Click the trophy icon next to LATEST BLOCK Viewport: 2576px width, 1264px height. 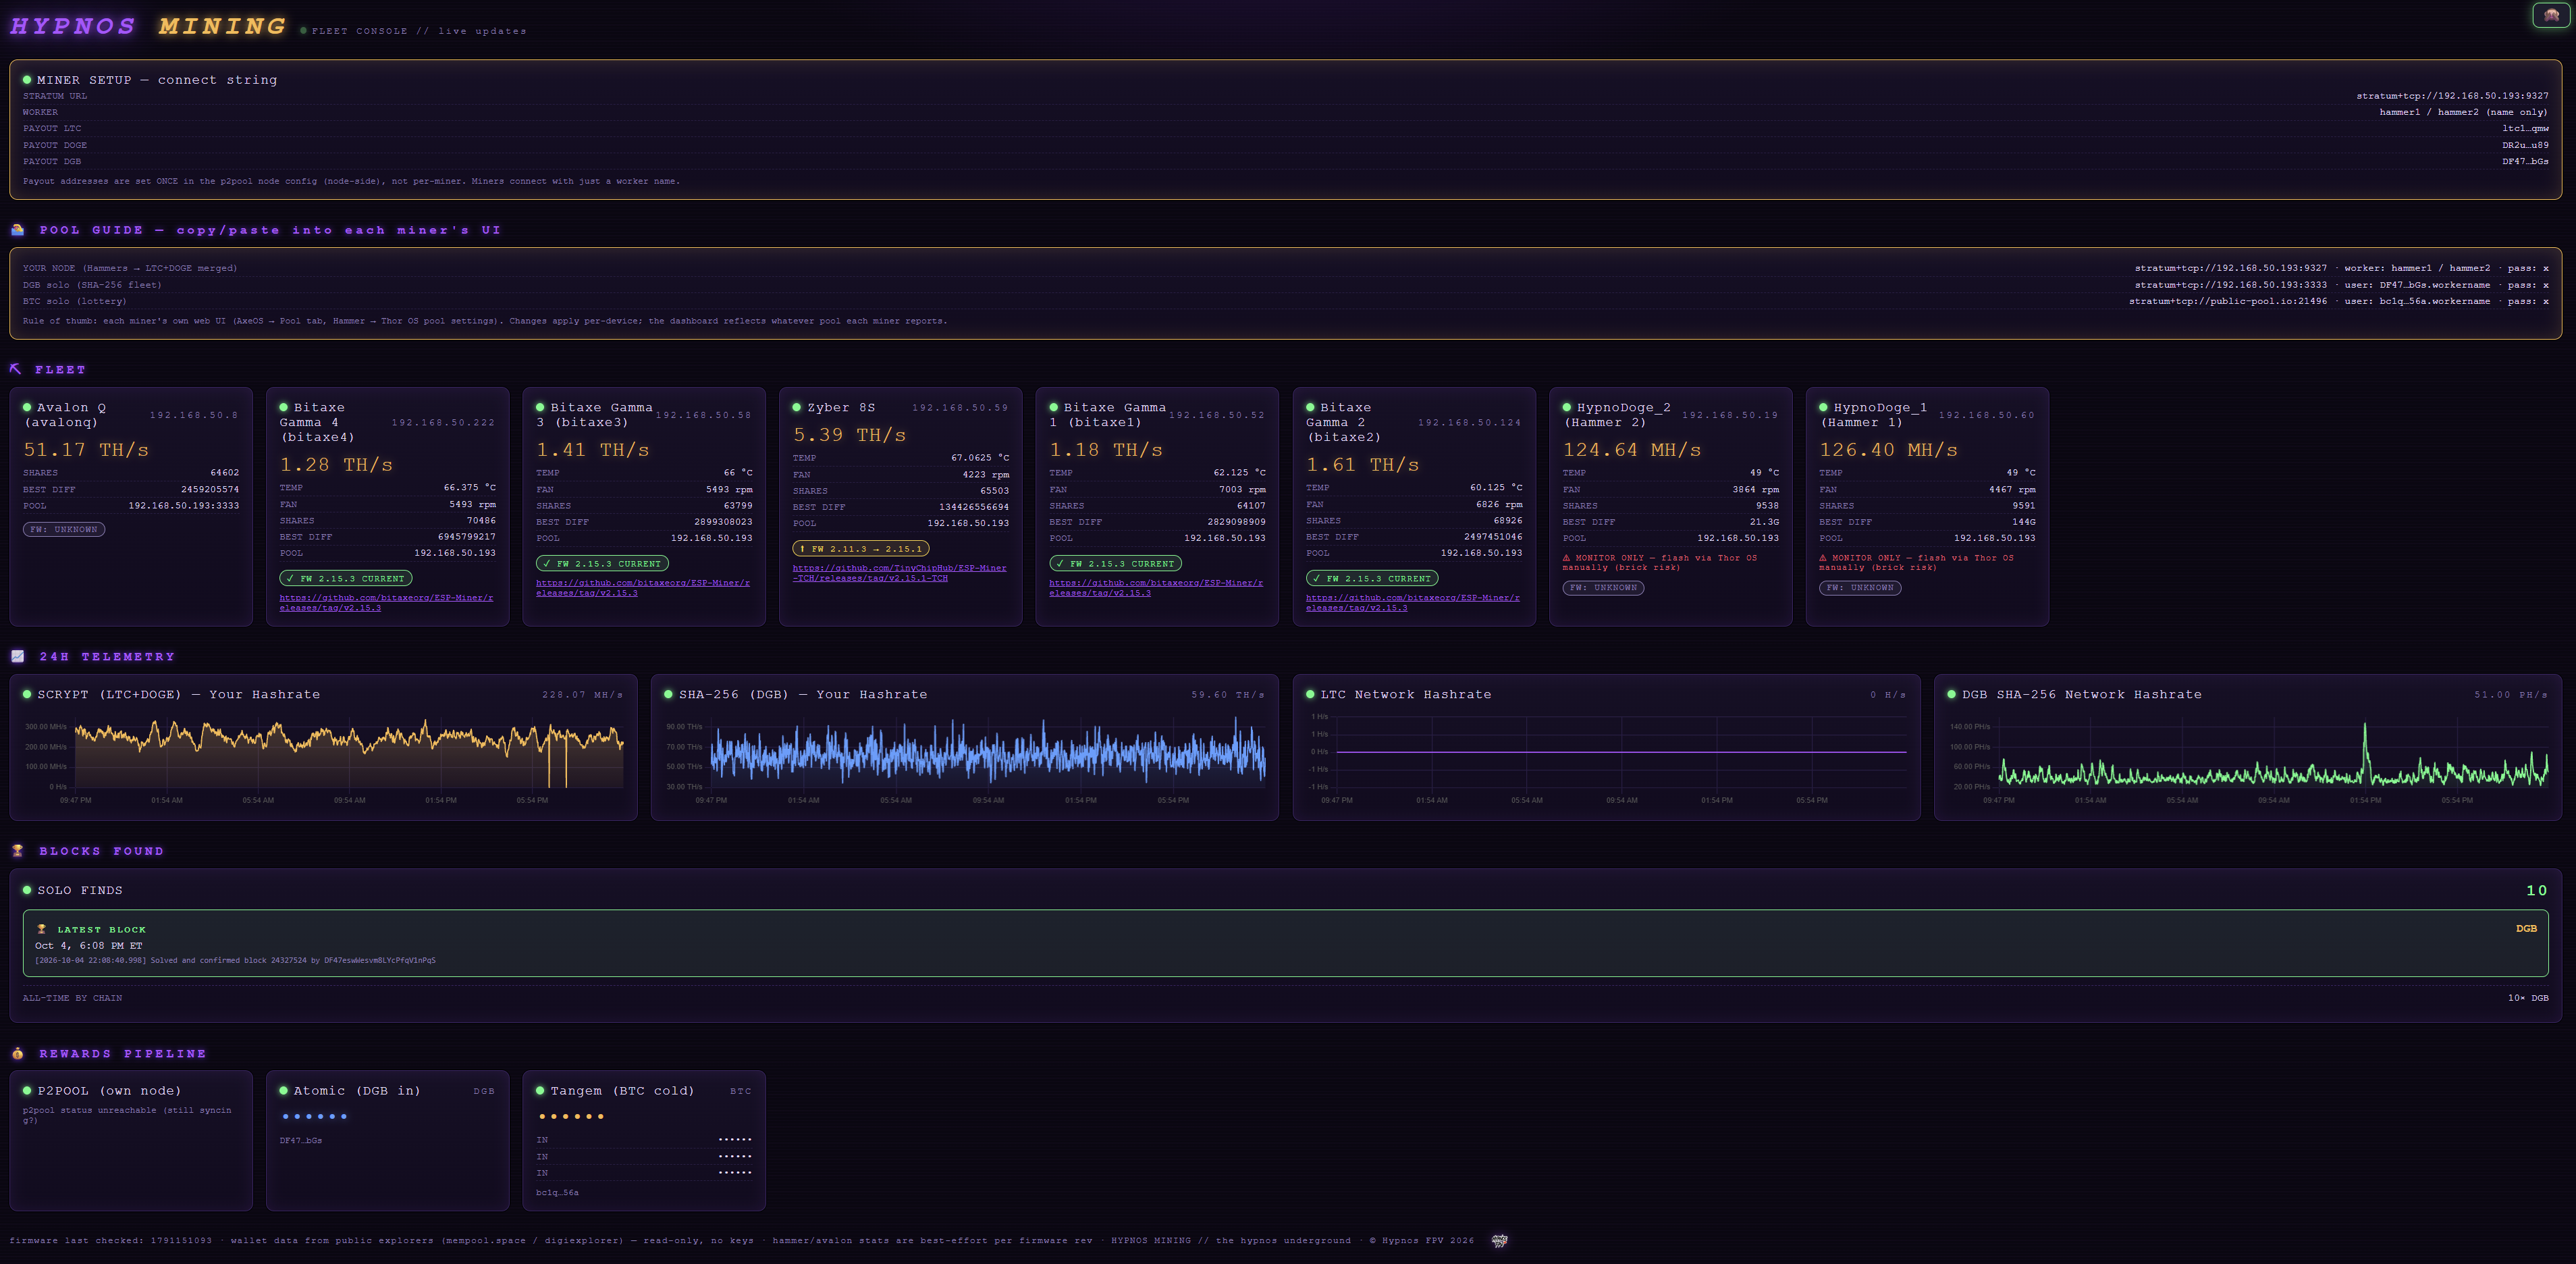[42, 929]
